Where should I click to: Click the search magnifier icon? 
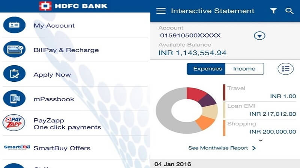(x=289, y=11)
